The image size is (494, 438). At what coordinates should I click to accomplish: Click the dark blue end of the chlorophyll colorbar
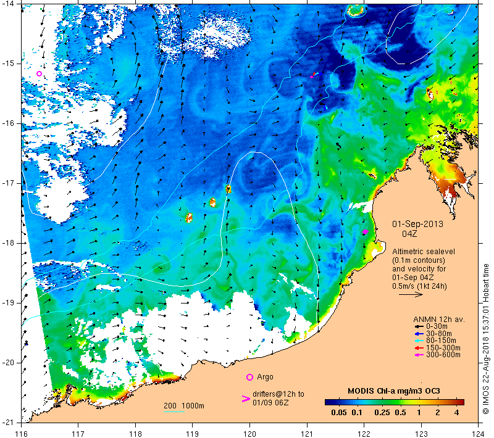[329, 402]
